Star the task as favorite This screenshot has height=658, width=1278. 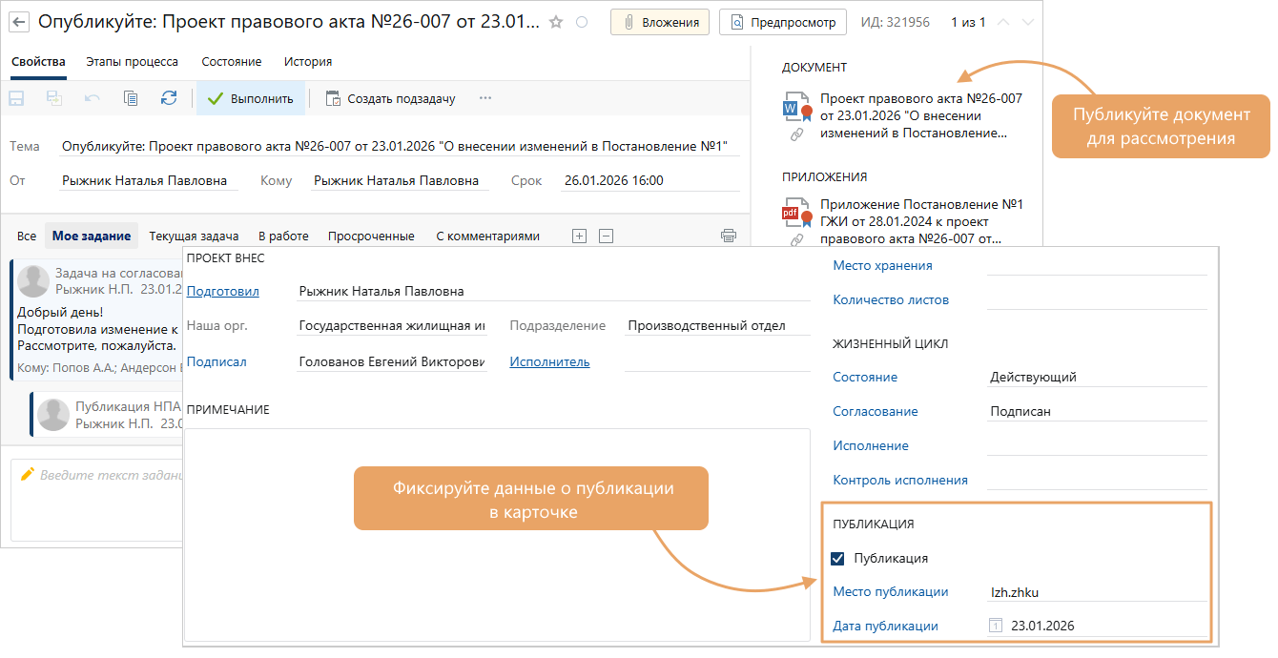556,22
